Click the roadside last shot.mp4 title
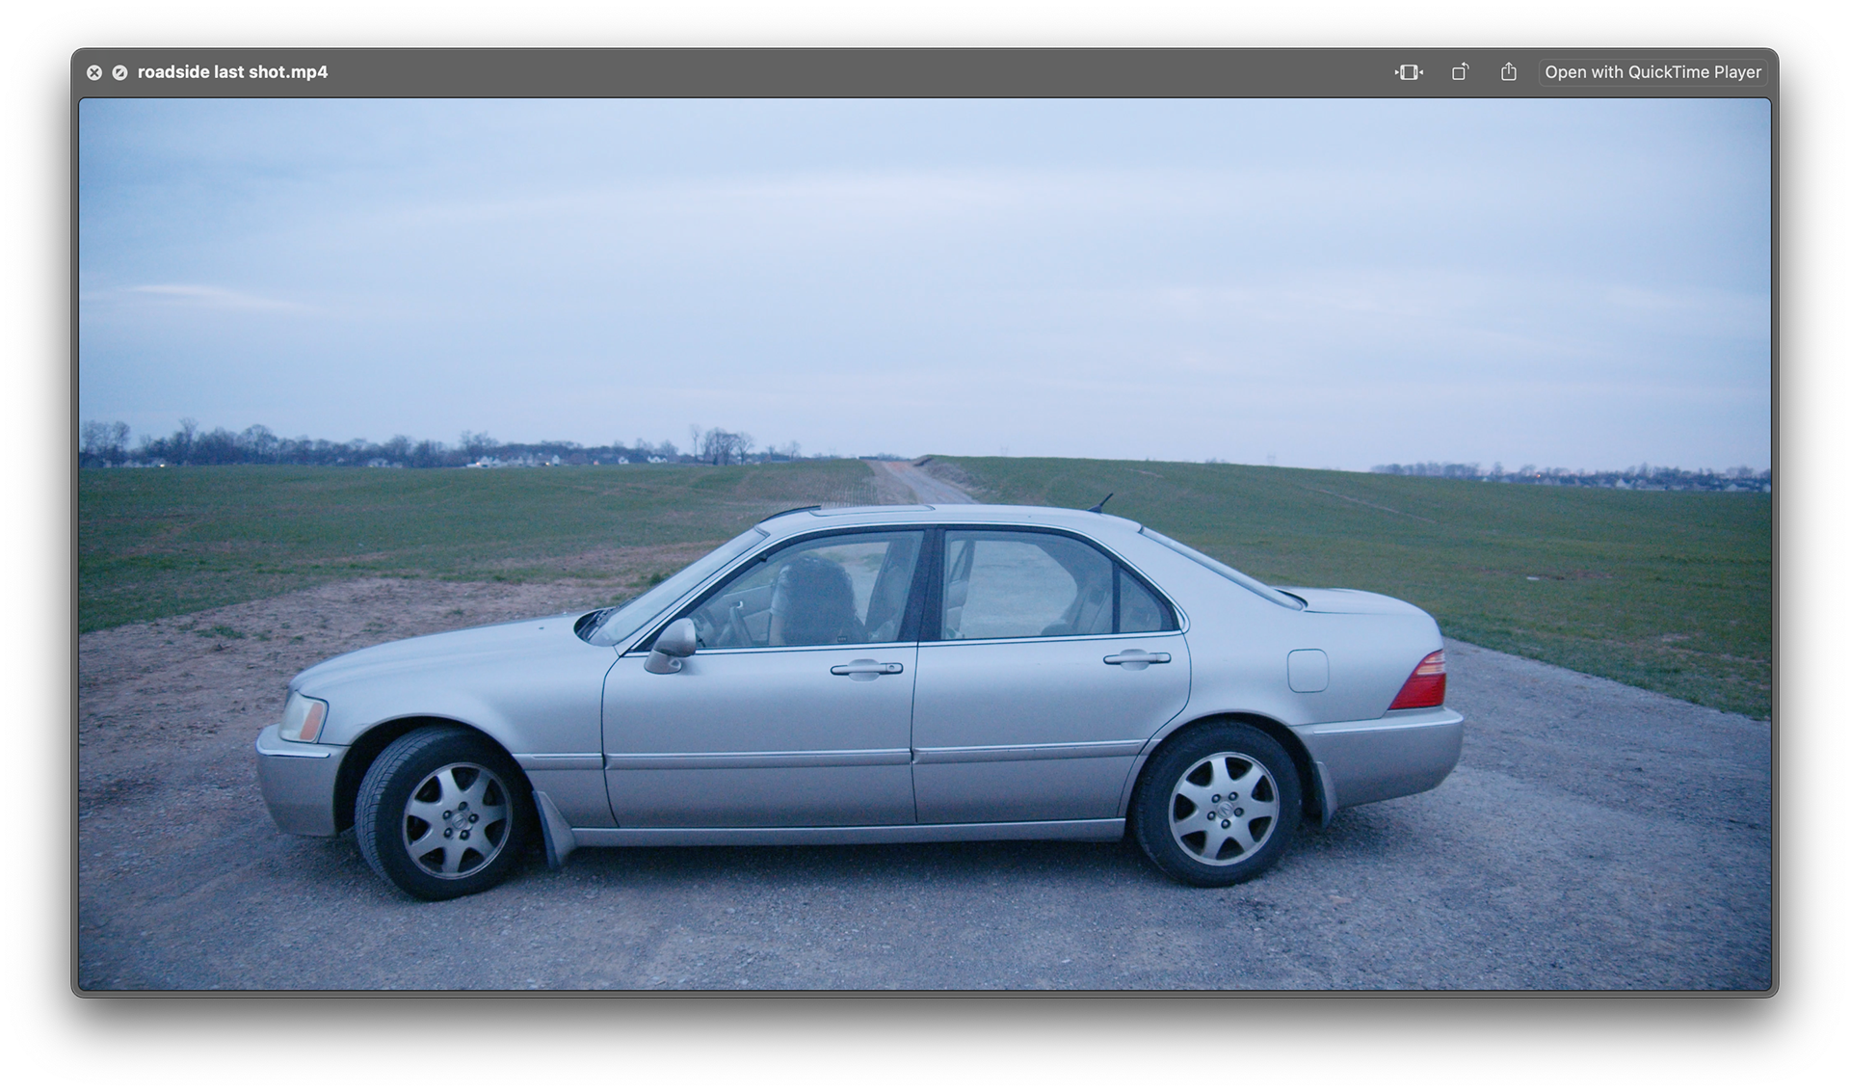This screenshot has height=1092, width=1850. [x=232, y=72]
